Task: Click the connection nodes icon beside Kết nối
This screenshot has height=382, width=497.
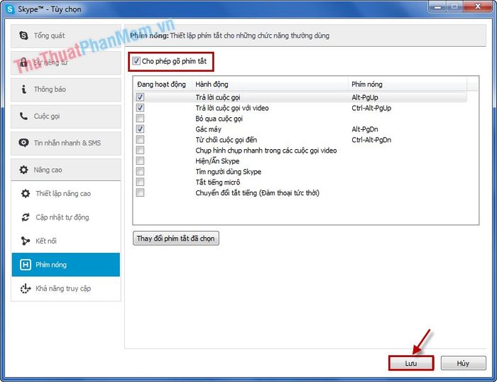Action: pyautogui.click(x=26, y=241)
